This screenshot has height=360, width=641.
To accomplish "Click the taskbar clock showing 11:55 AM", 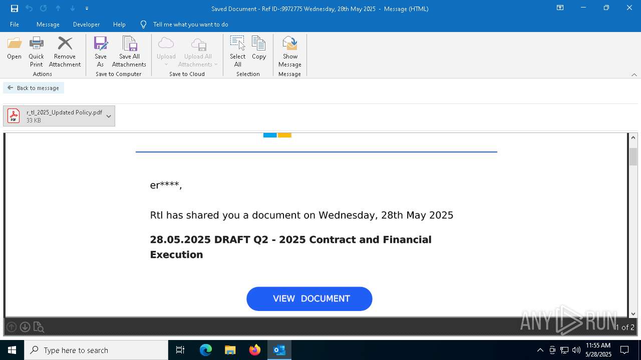I will tap(598, 350).
